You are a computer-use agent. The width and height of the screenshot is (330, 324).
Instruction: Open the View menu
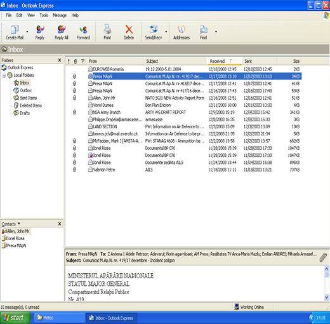click(x=31, y=15)
